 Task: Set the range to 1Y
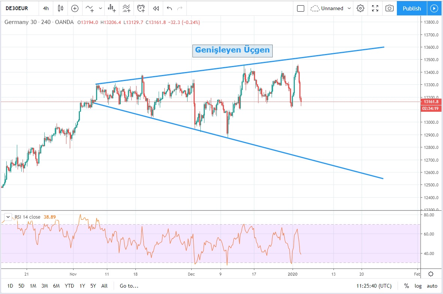coord(82,286)
